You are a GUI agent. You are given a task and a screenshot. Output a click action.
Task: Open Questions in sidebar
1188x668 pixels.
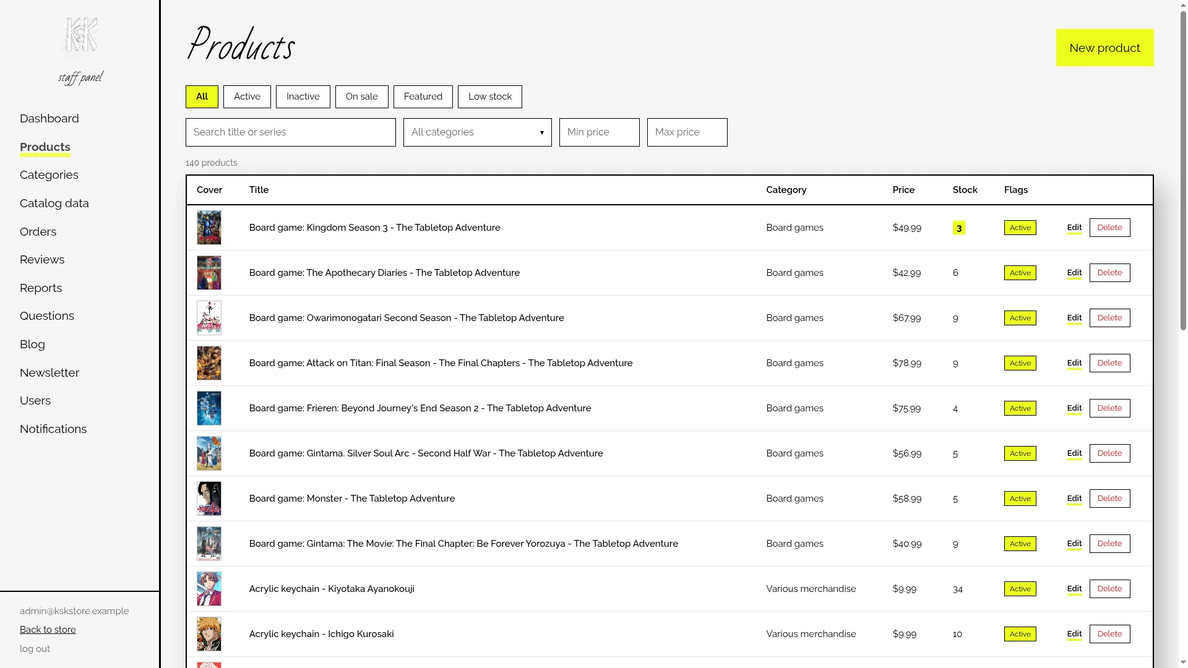47,316
